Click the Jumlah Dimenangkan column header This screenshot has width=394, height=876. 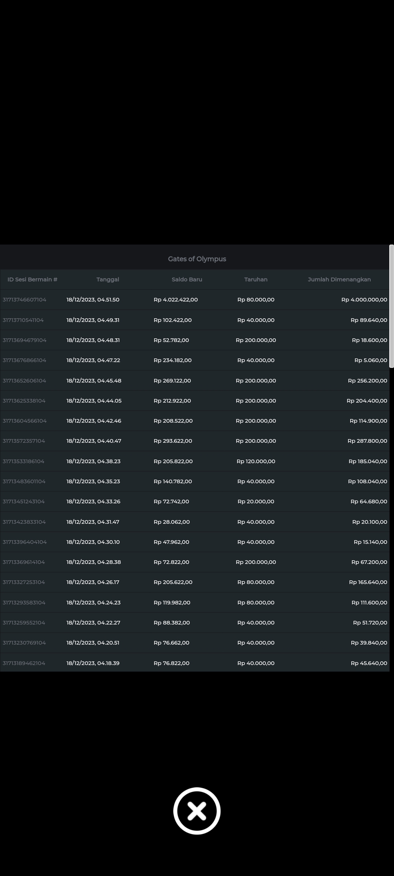coord(339,280)
